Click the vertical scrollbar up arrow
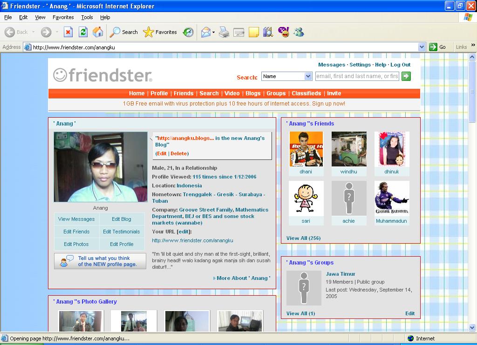Screen dimensions: 477x345 472,57
